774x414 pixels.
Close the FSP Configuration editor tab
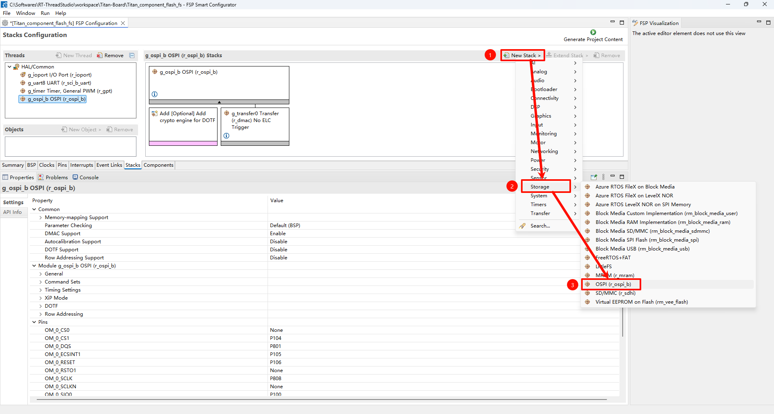tap(123, 23)
